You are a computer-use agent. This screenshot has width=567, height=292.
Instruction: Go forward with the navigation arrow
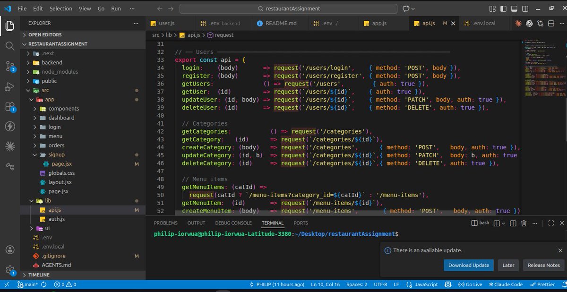(170, 9)
